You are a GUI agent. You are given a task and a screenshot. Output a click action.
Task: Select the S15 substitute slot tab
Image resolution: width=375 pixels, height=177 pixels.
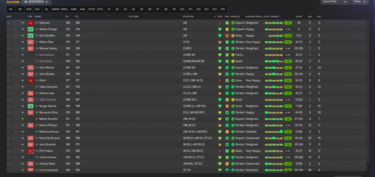pyautogui.click(x=223, y=9)
